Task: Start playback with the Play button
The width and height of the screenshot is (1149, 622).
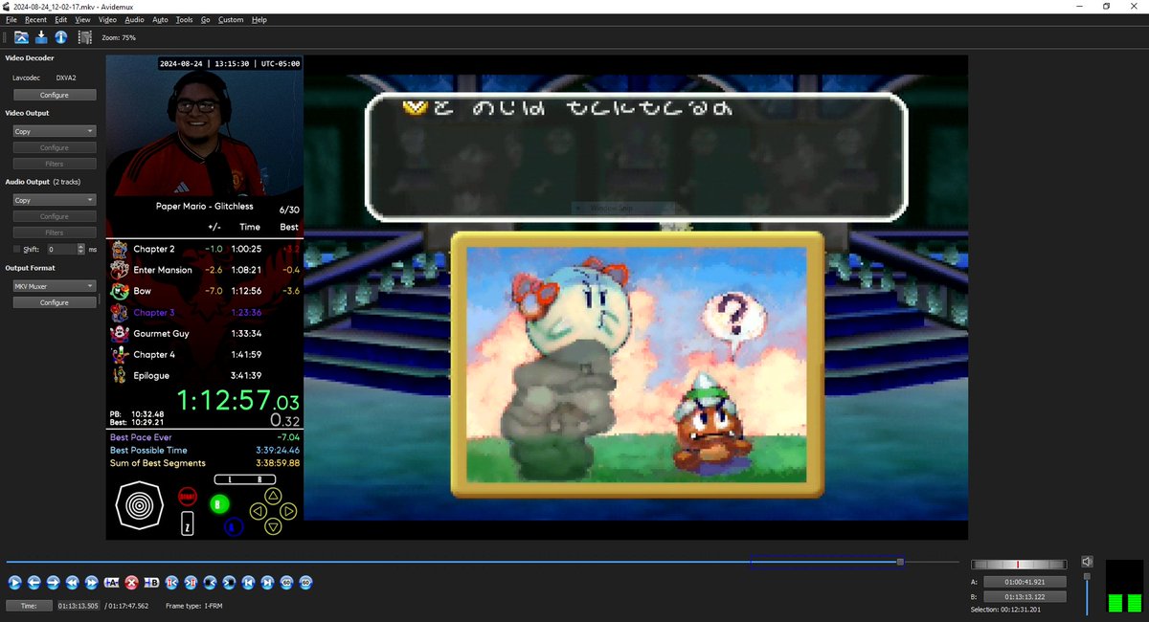Action: [x=14, y=582]
